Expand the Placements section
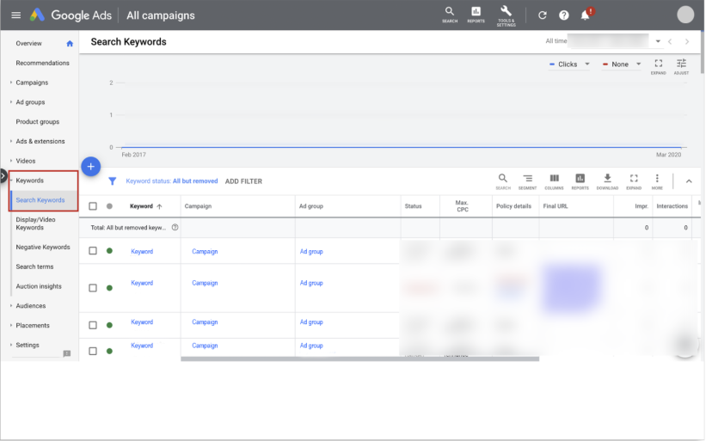706x441 pixels. (11, 325)
